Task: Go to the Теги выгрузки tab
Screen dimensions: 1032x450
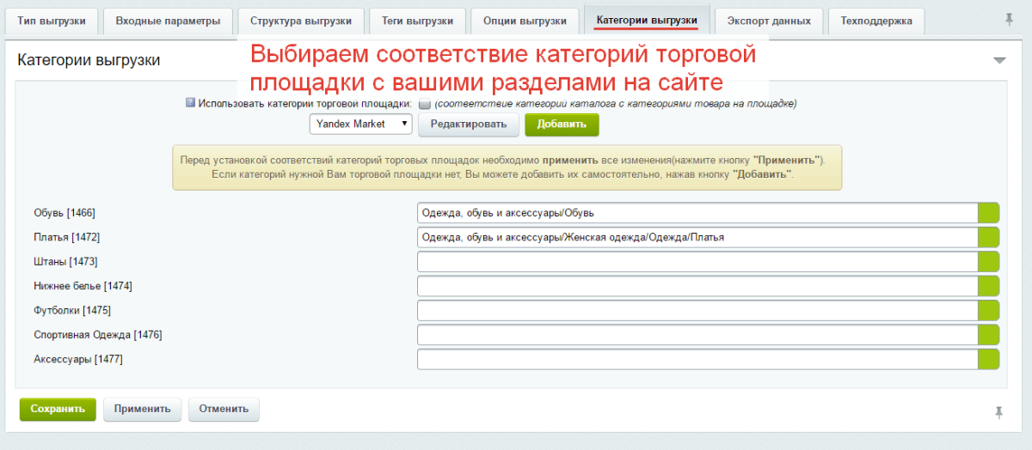Action: point(417,21)
